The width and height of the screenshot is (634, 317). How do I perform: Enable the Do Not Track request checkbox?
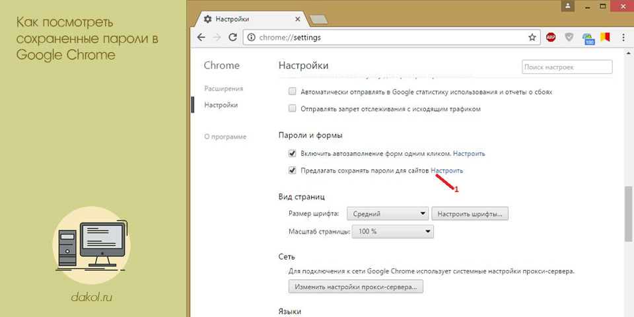[x=293, y=109]
